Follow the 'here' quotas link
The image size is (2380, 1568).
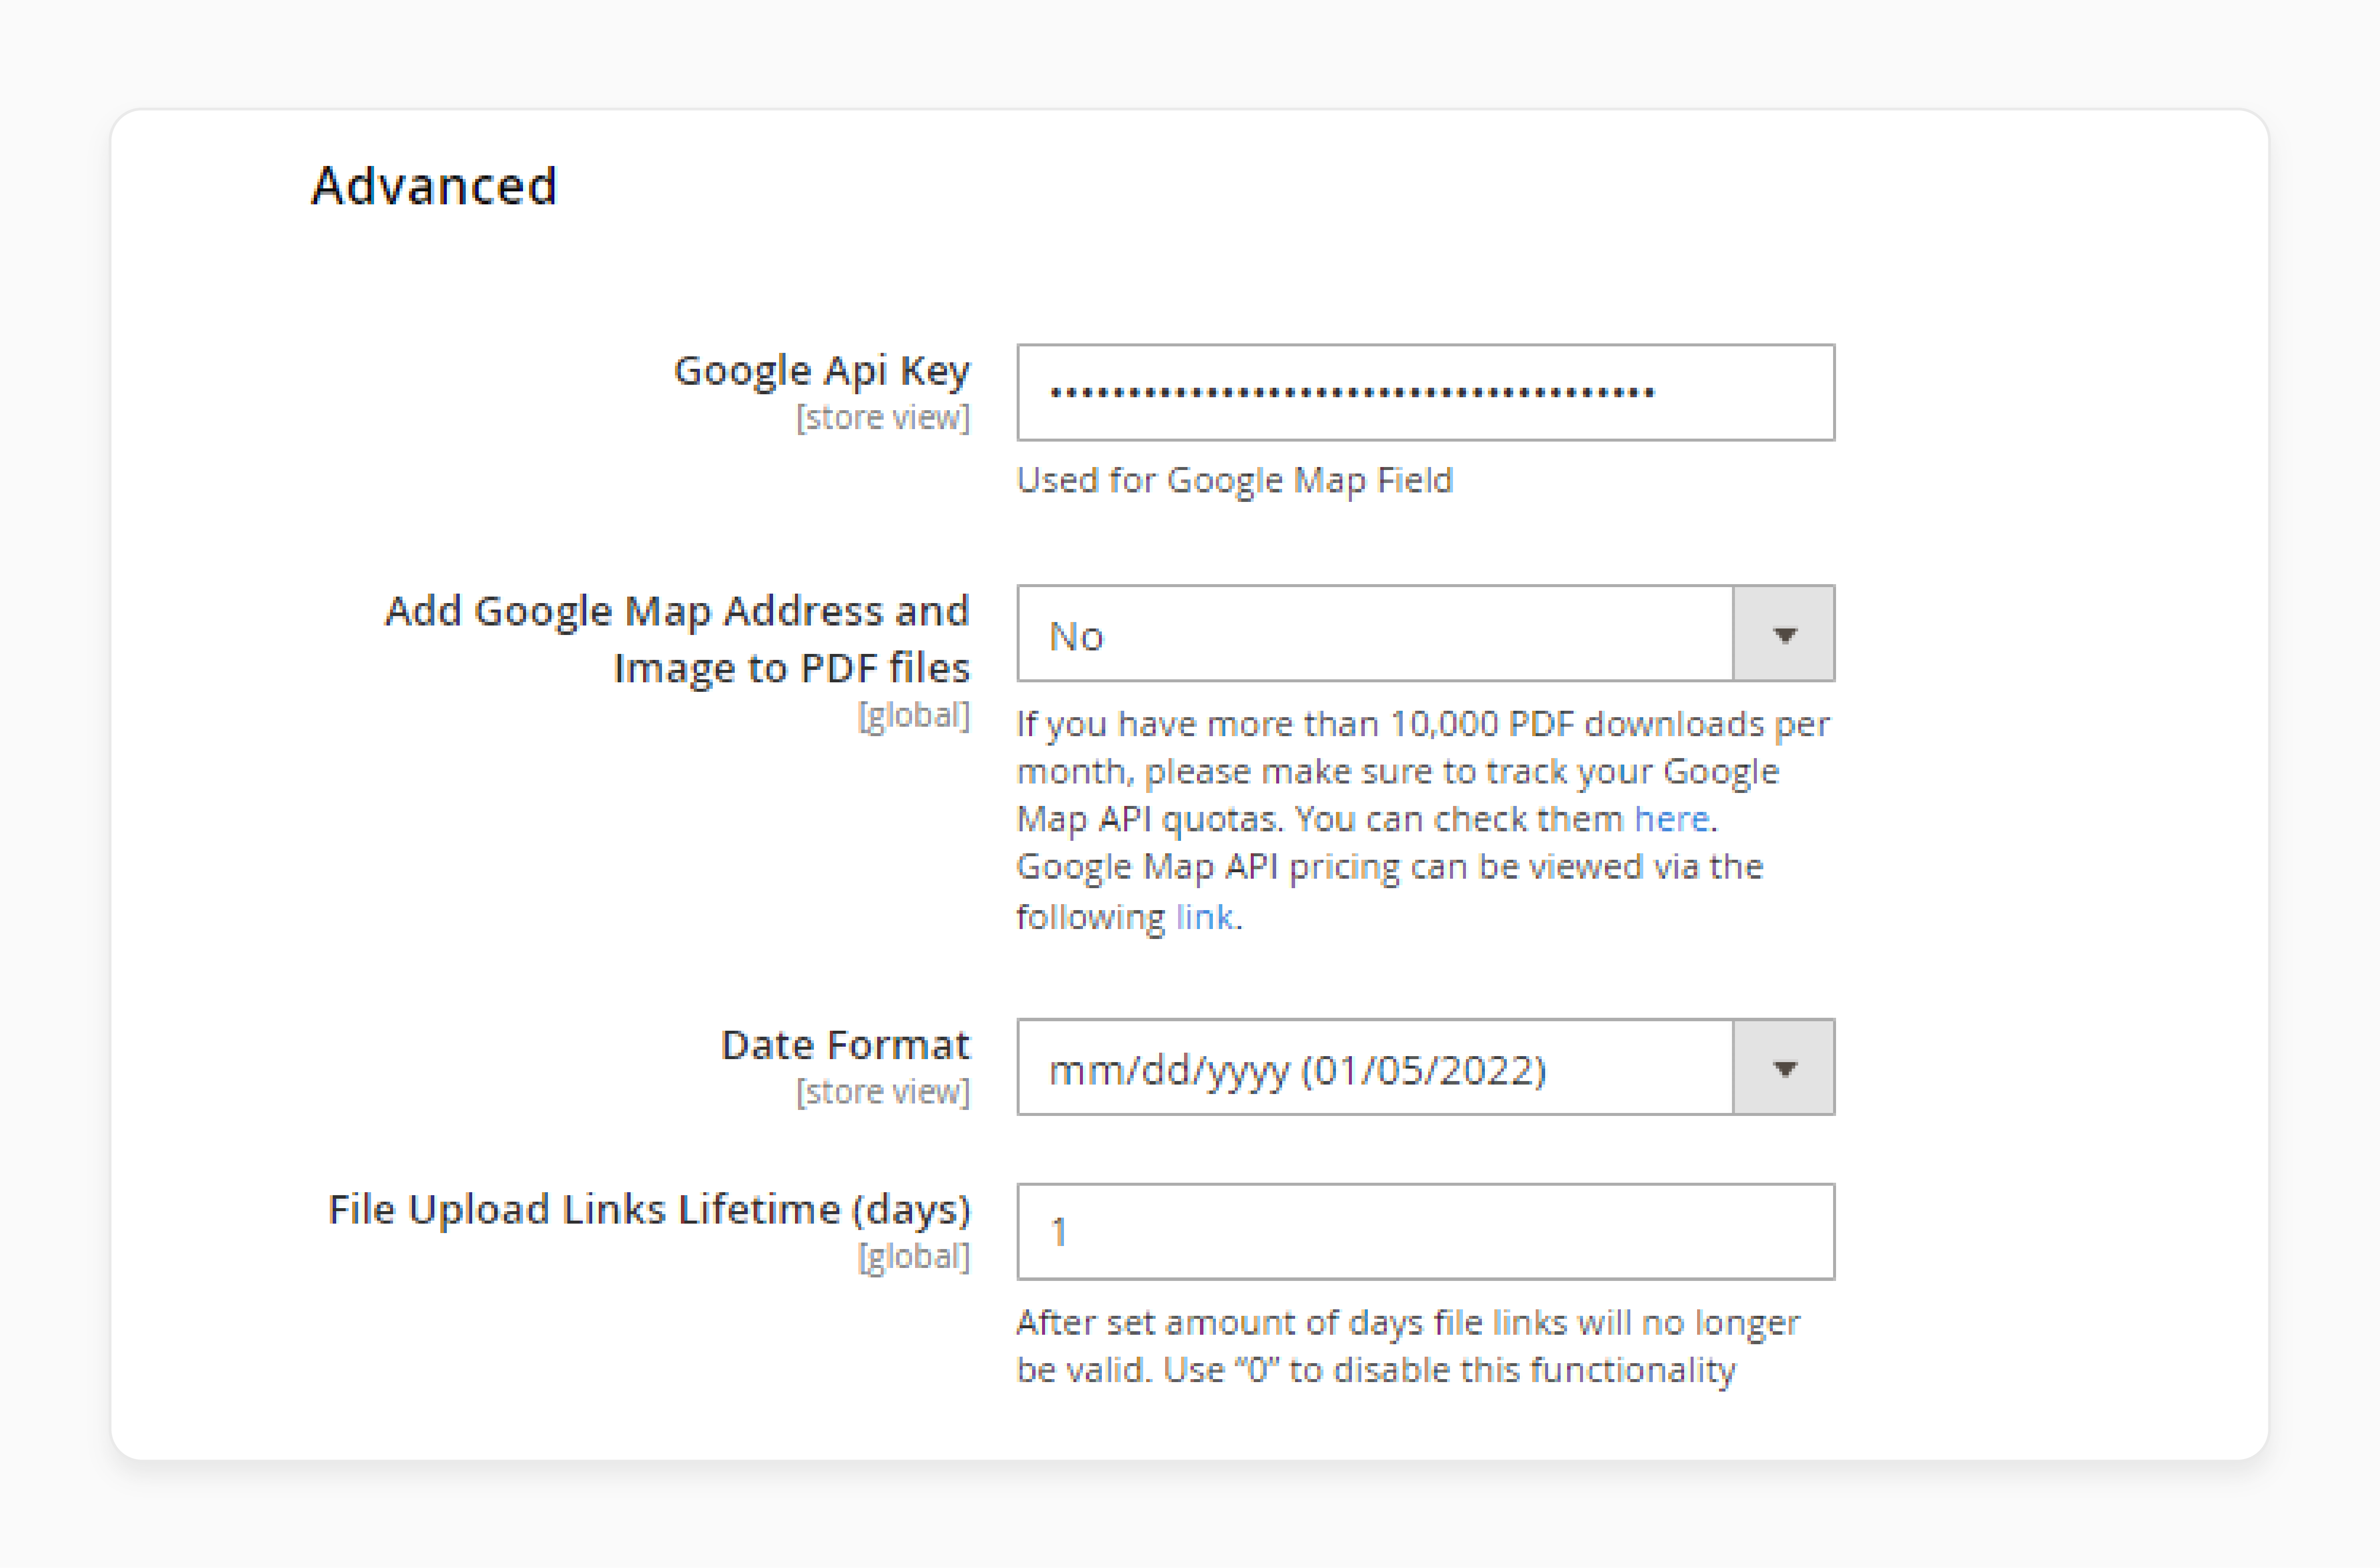pyautogui.click(x=1671, y=818)
